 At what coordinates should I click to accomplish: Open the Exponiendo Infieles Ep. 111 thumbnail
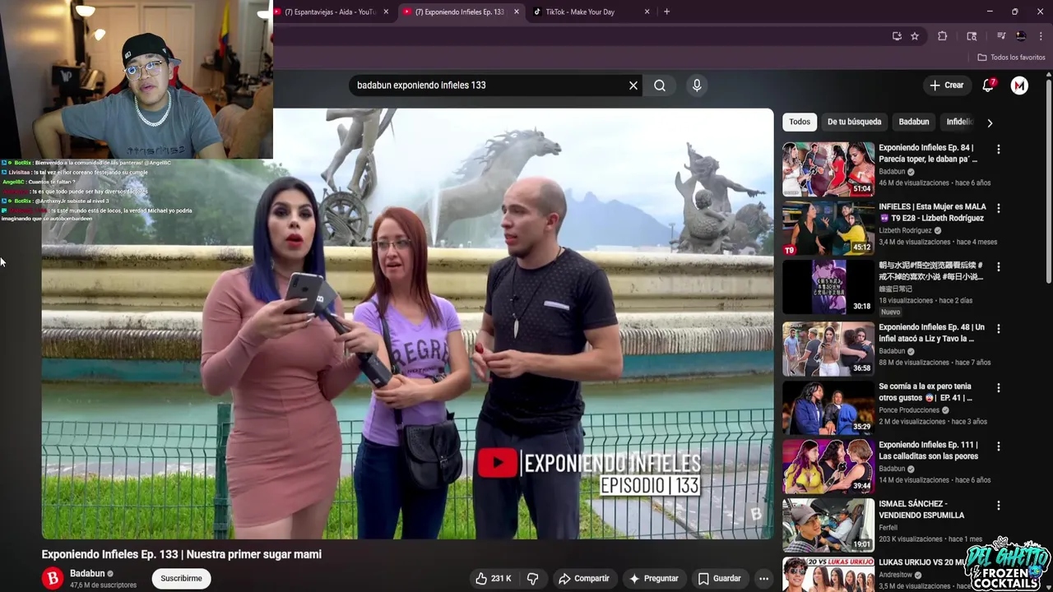(828, 466)
